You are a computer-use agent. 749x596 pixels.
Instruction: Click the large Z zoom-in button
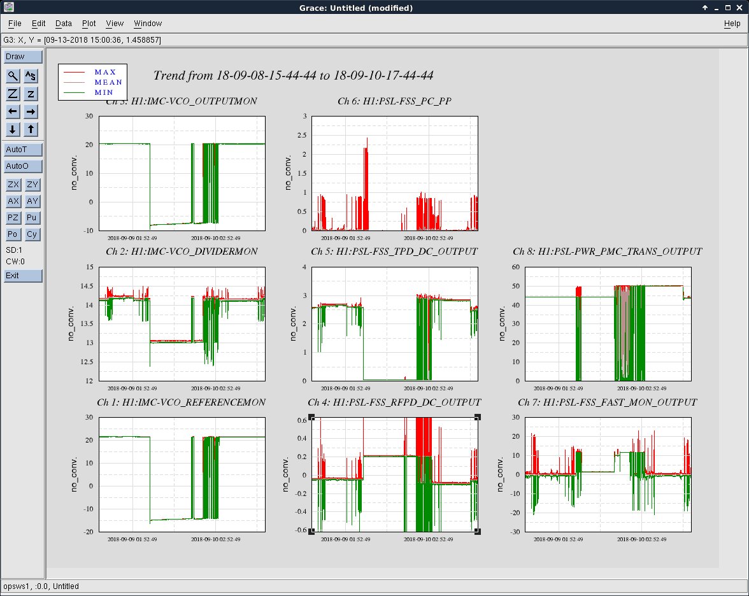(x=13, y=94)
